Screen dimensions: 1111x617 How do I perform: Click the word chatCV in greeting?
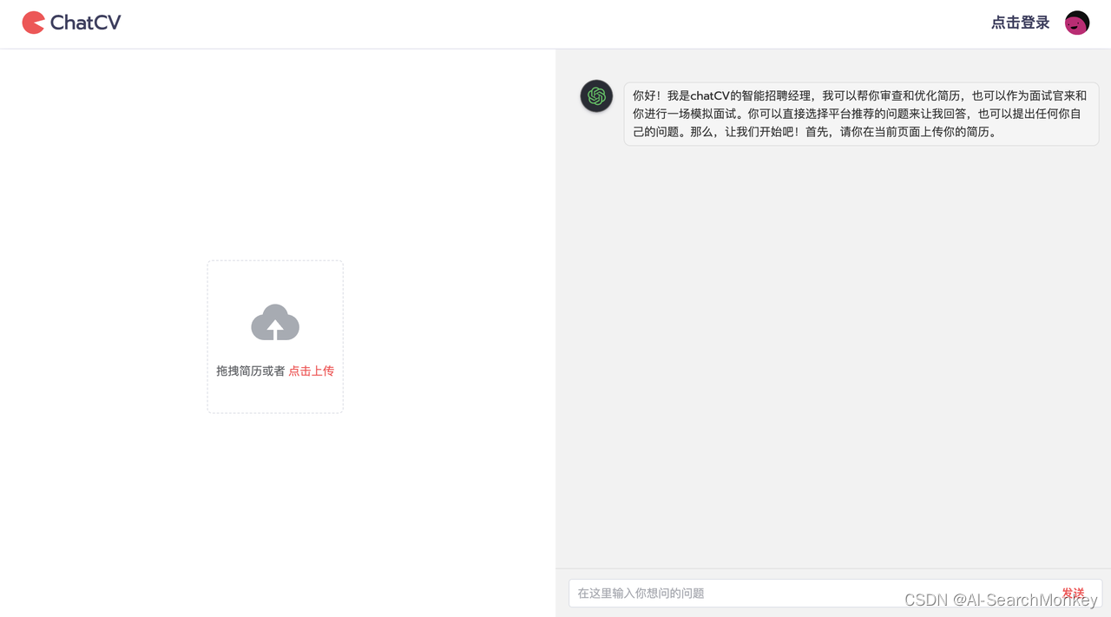[709, 95]
